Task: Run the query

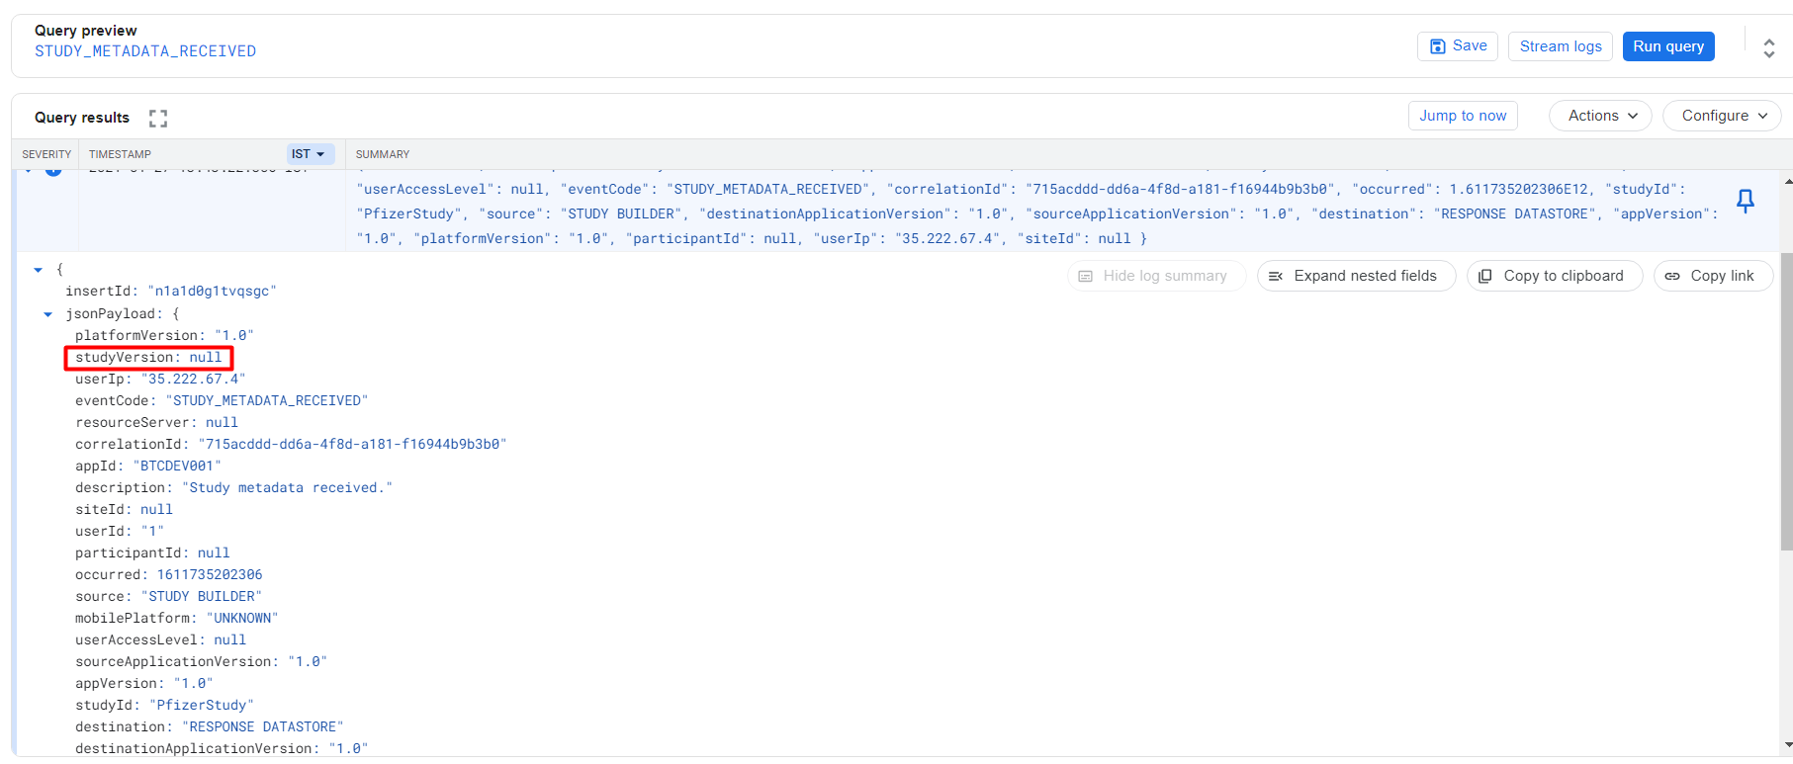Action: (1668, 46)
